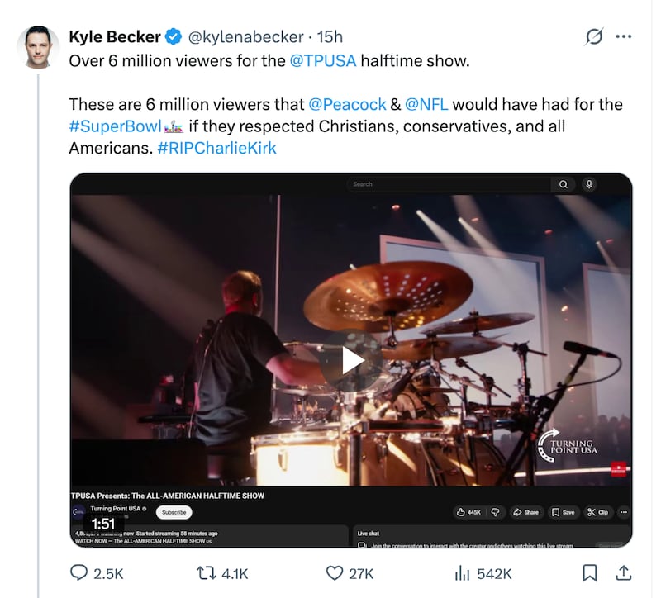Play the embedded halftime show video
661x598 pixels.
[x=353, y=359]
